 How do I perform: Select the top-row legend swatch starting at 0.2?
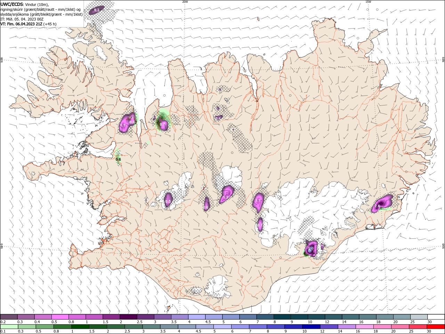[x=9, y=317]
